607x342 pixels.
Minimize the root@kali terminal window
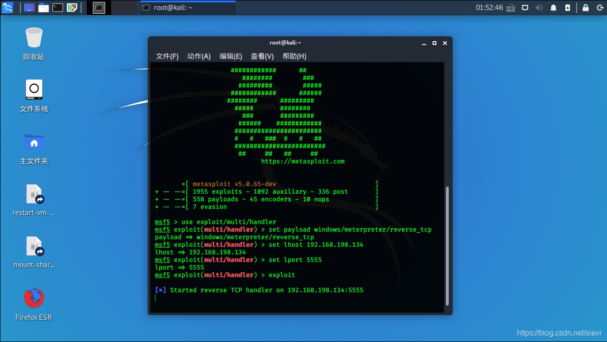(425, 43)
